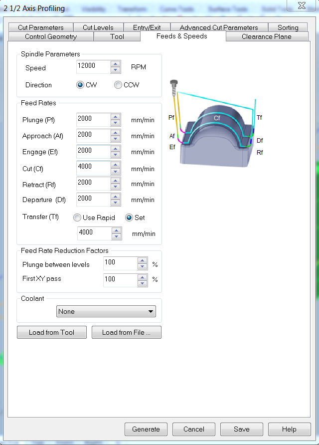319x445 pixels.
Task: Click the Departure (Df) value field
Action: click(x=94, y=200)
